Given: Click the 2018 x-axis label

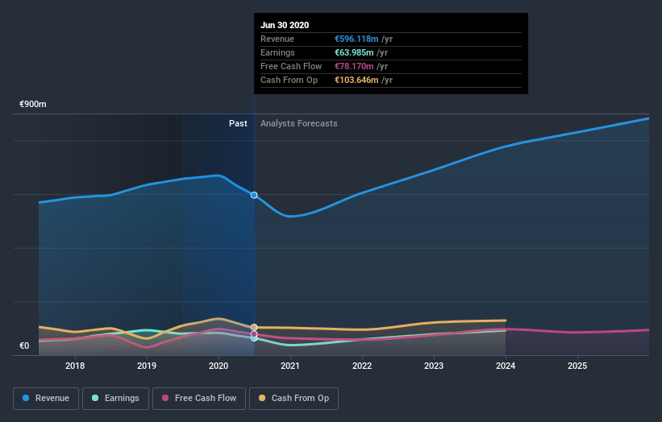Looking at the screenshot, I should (75, 366).
